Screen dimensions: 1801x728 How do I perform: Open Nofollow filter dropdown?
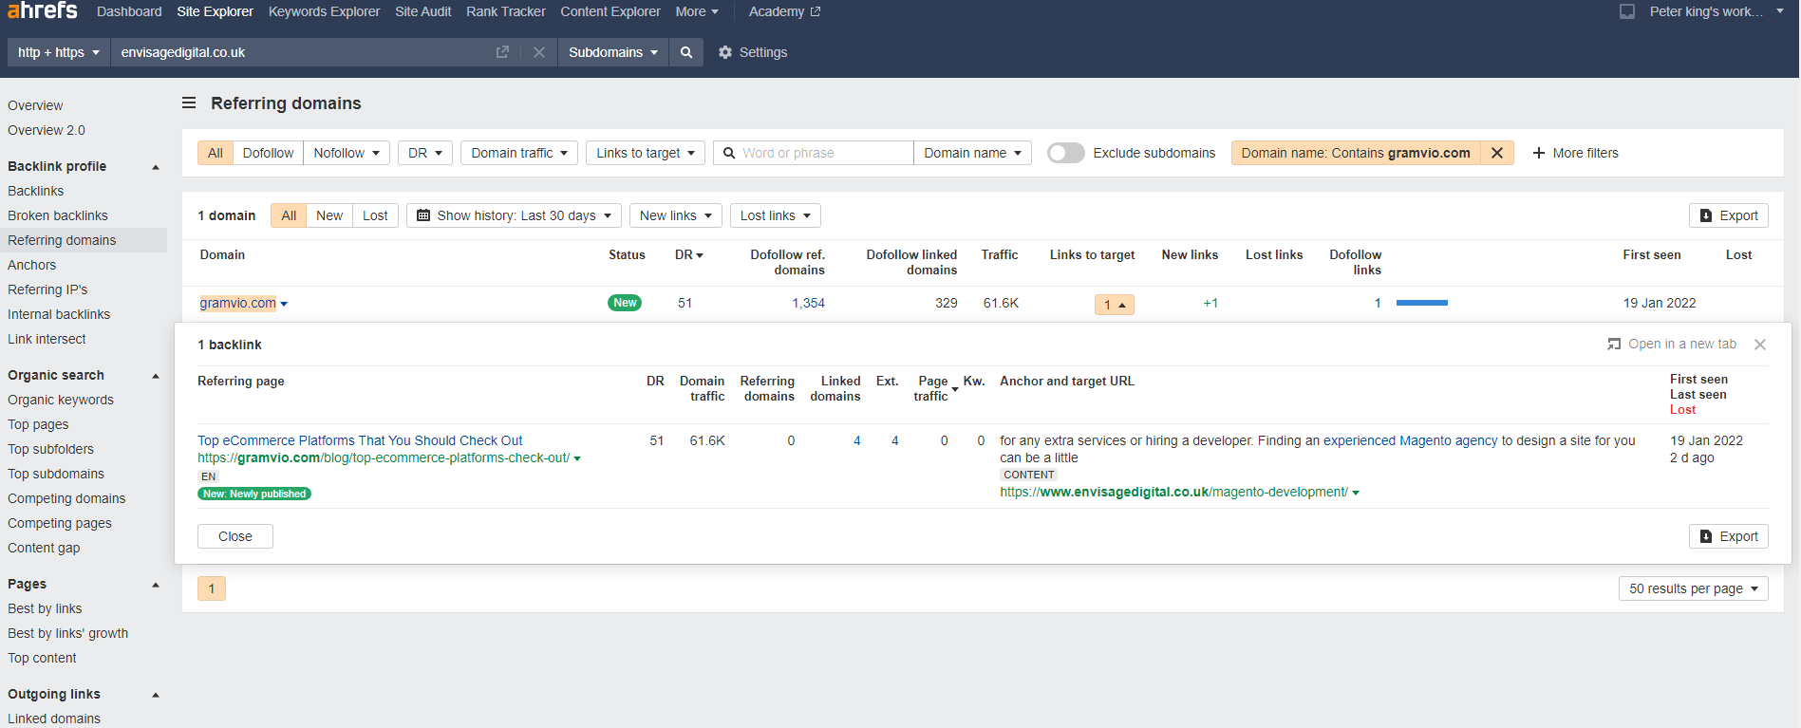(347, 153)
